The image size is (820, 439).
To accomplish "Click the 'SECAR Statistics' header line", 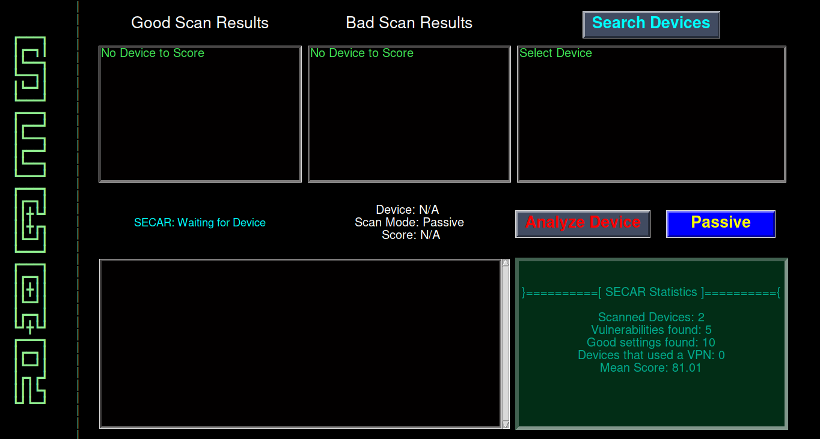I will (651, 292).
